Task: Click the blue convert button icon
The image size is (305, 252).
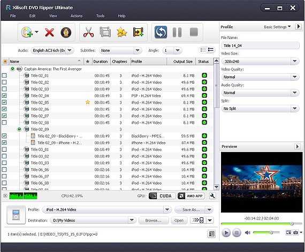Action: [161, 32]
